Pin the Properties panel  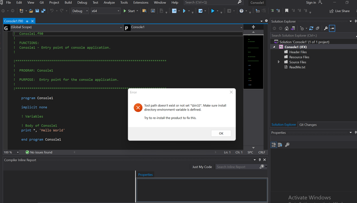356,132
